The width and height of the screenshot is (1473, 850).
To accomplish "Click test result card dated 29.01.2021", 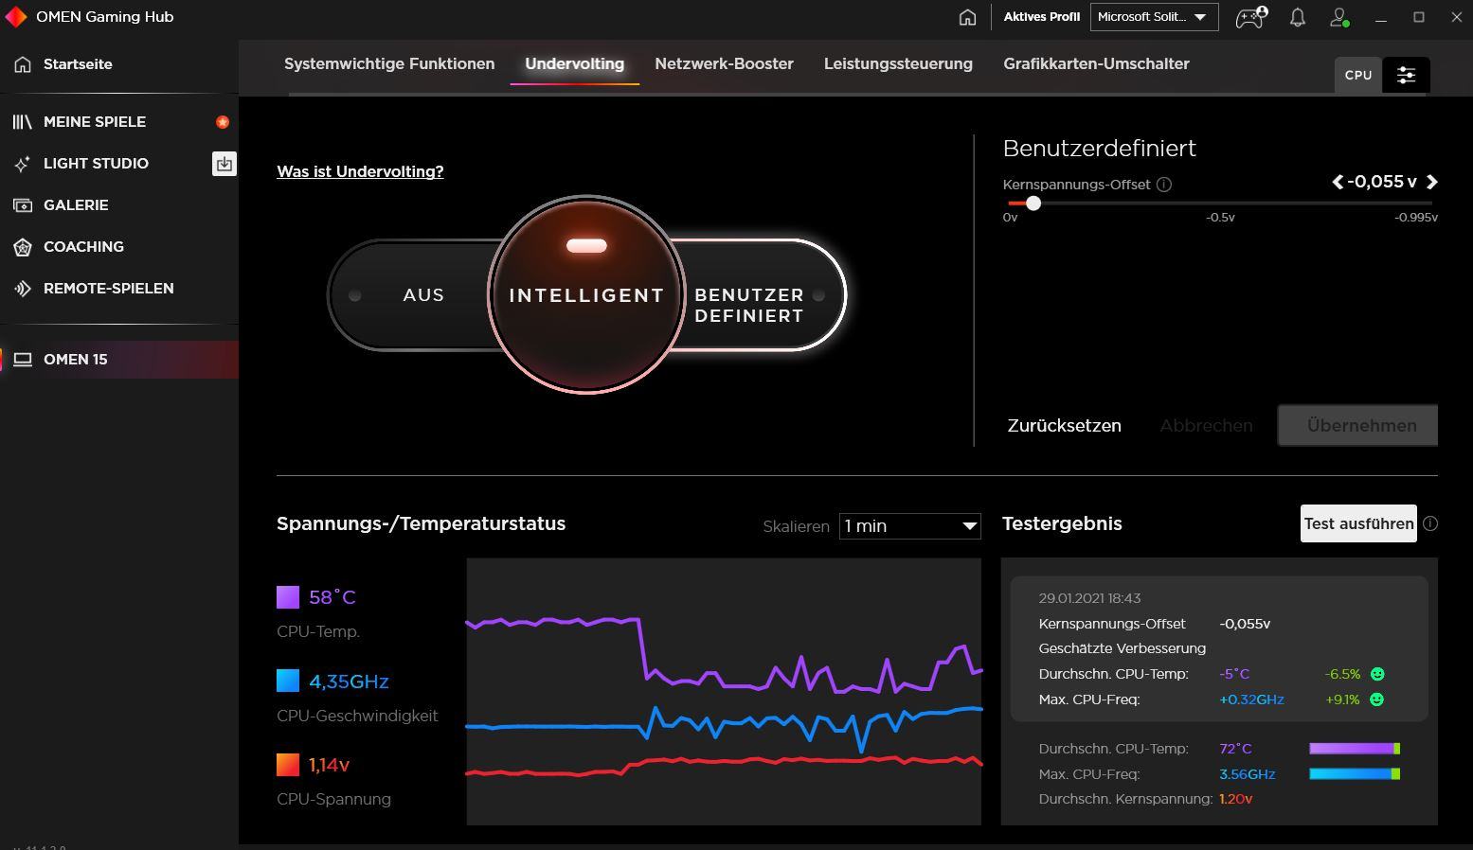I will tap(1219, 648).
